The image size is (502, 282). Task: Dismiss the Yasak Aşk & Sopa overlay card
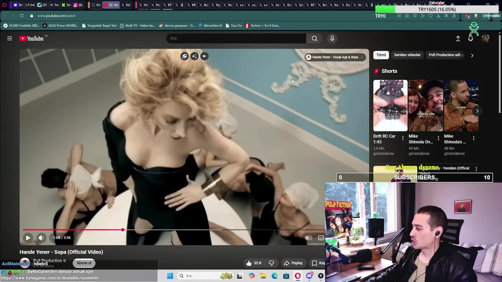(362, 57)
